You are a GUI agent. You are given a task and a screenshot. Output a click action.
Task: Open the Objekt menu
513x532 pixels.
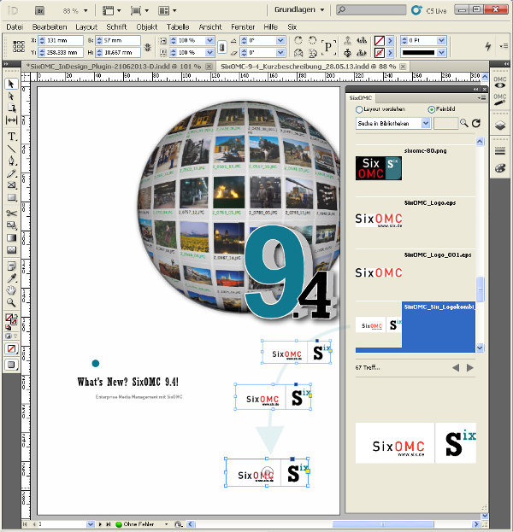coord(147,27)
